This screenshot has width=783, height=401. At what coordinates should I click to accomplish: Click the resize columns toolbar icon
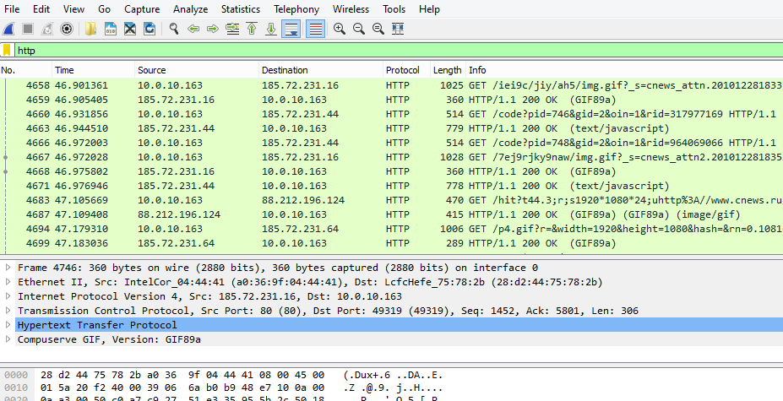398,29
